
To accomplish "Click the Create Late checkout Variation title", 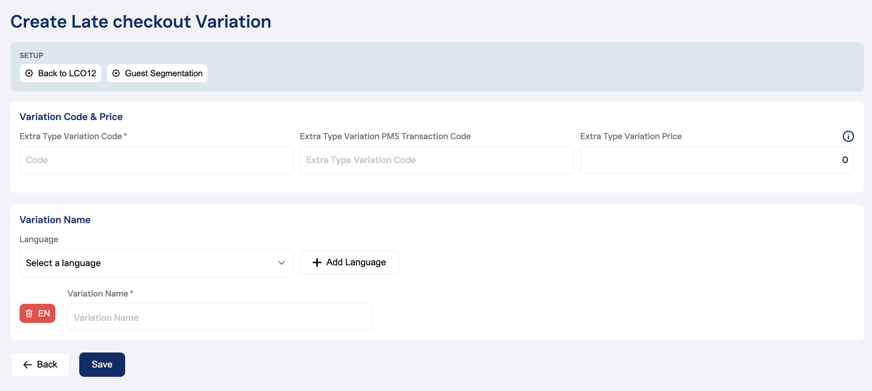I will (141, 21).
